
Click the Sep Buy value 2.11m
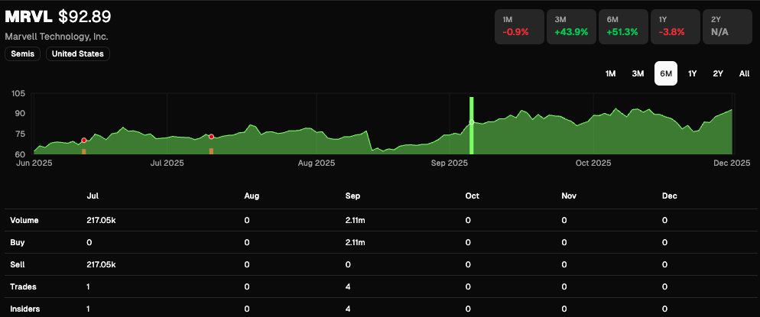point(356,242)
